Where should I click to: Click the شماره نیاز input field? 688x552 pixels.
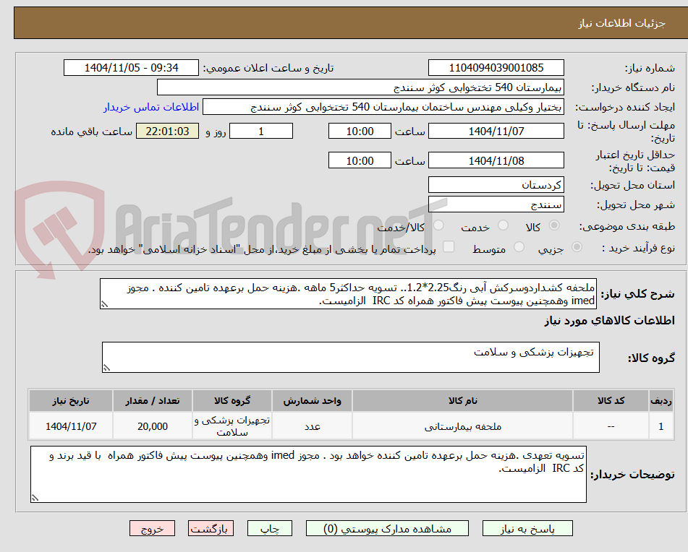coord(496,67)
